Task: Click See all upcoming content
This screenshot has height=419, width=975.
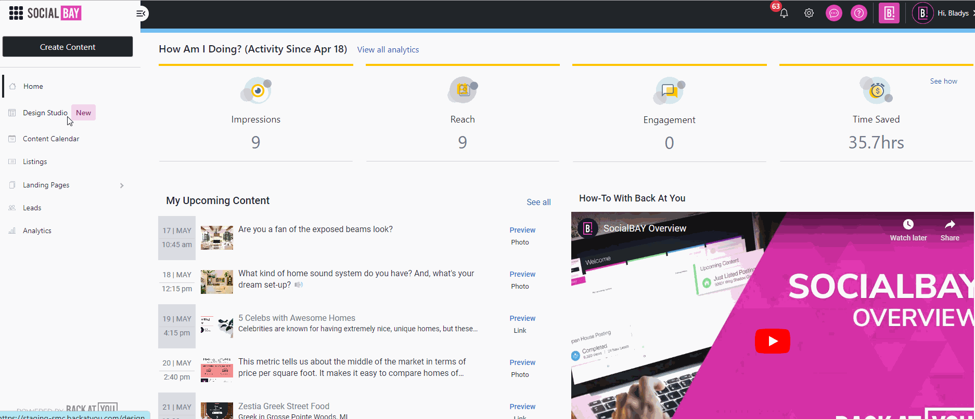Action: click(538, 202)
